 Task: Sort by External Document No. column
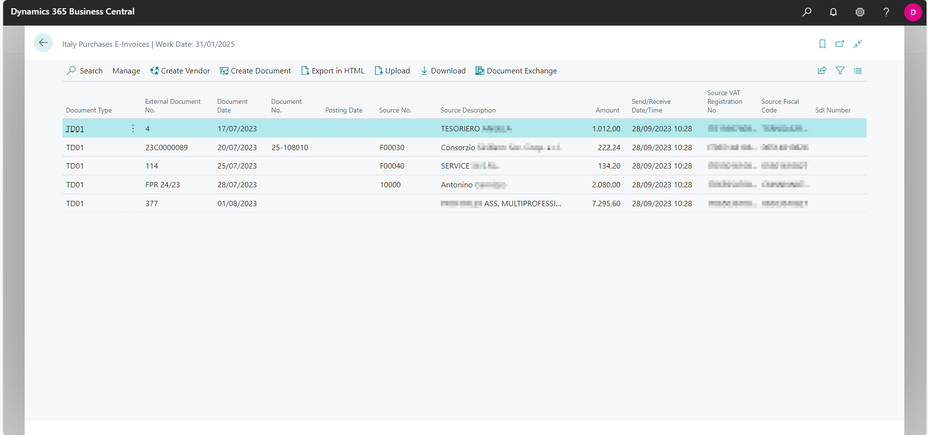click(x=173, y=106)
